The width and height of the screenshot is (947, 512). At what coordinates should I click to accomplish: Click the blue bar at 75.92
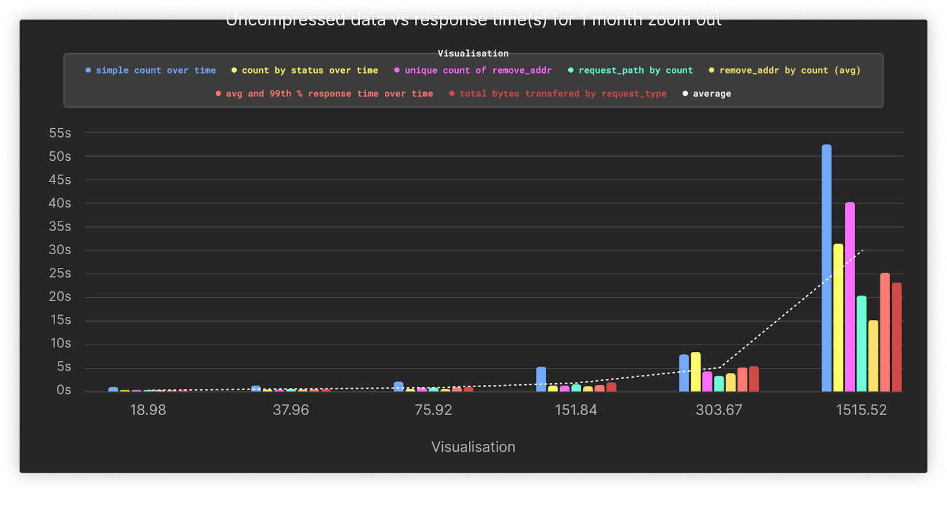pyautogui.click(x=398, y=387)
